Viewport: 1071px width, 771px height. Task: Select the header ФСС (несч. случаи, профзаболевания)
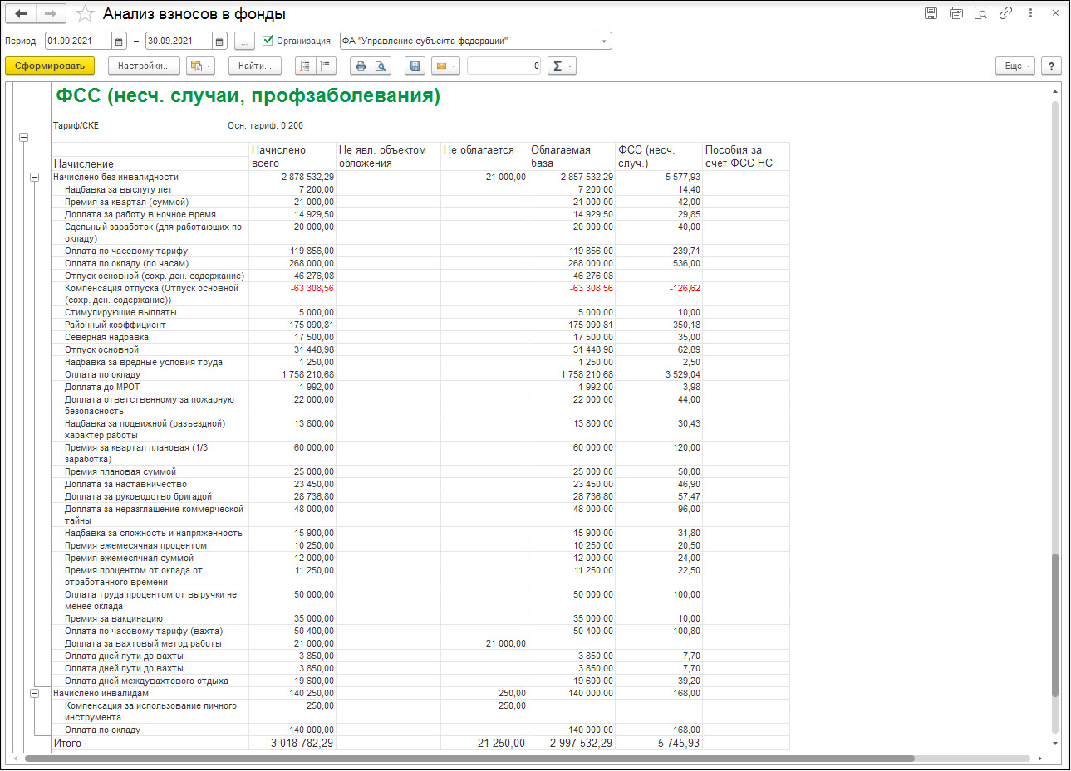pos(248,95)
